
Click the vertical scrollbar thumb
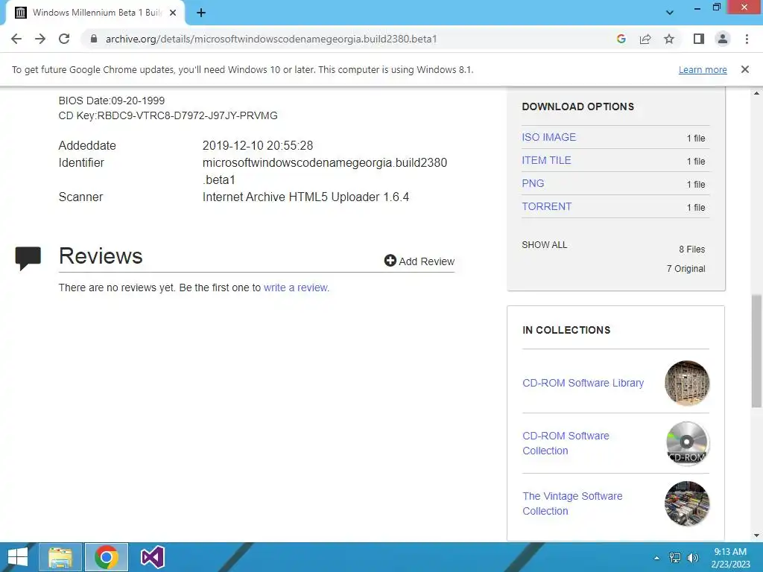757,350
